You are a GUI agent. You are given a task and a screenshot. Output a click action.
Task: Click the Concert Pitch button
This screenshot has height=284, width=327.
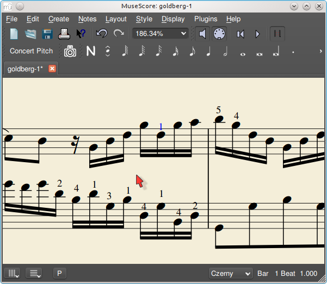coord(32,51)
